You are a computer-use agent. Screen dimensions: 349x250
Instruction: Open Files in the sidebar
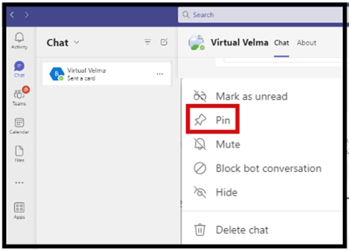[19, 154]
